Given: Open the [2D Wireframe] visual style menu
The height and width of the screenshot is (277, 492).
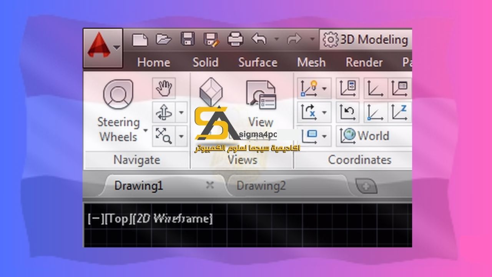Looking at the screenshot, I should click(173, 219).
